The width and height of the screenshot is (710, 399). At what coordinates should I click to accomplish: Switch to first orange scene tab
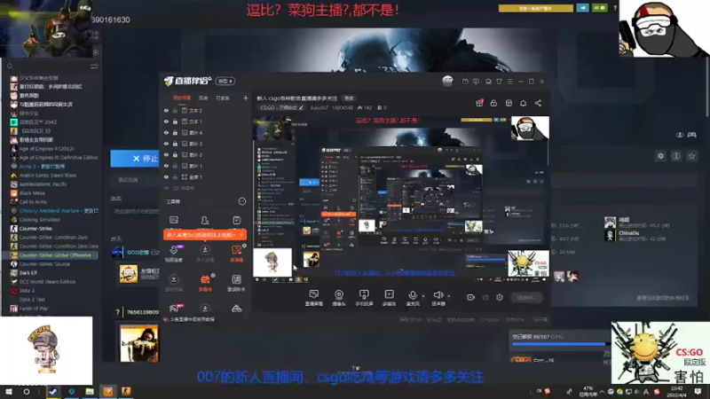pyautogui.click(x=182, y=98)
